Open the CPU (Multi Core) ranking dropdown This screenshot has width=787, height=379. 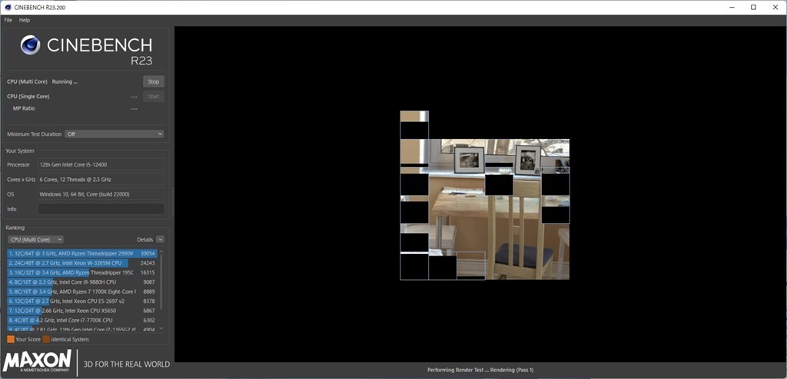pyautogui.click(x=35, y=239)
